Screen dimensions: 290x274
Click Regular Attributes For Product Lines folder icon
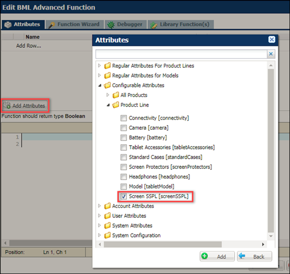107,66
